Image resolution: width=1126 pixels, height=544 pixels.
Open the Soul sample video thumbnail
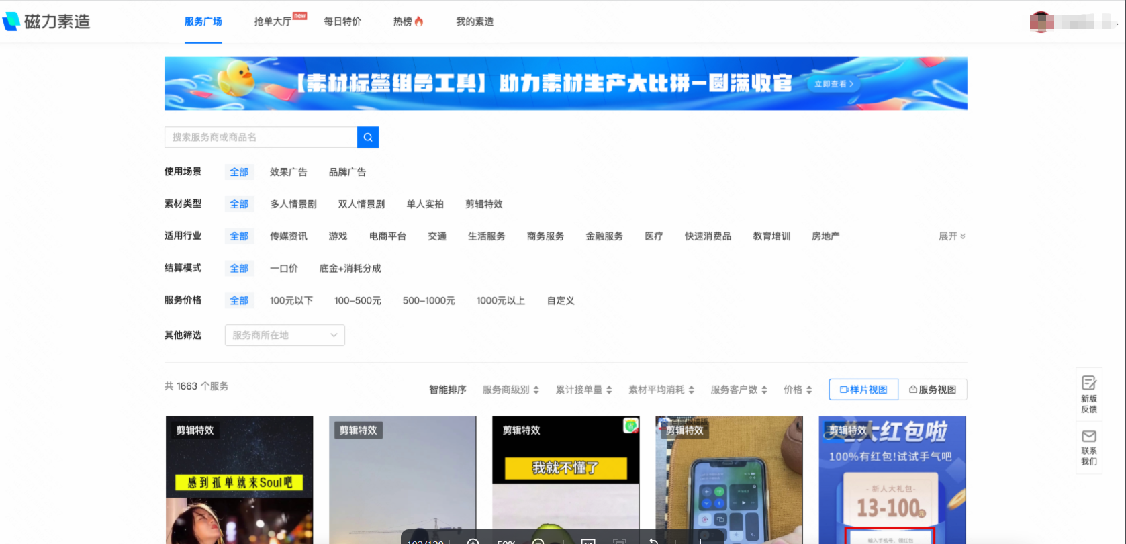point(239,480)
